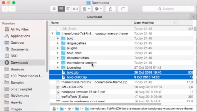The width and height of the screenshot is (197, 112).
Task: Sort by Date Modified column header
Action: 154,23
